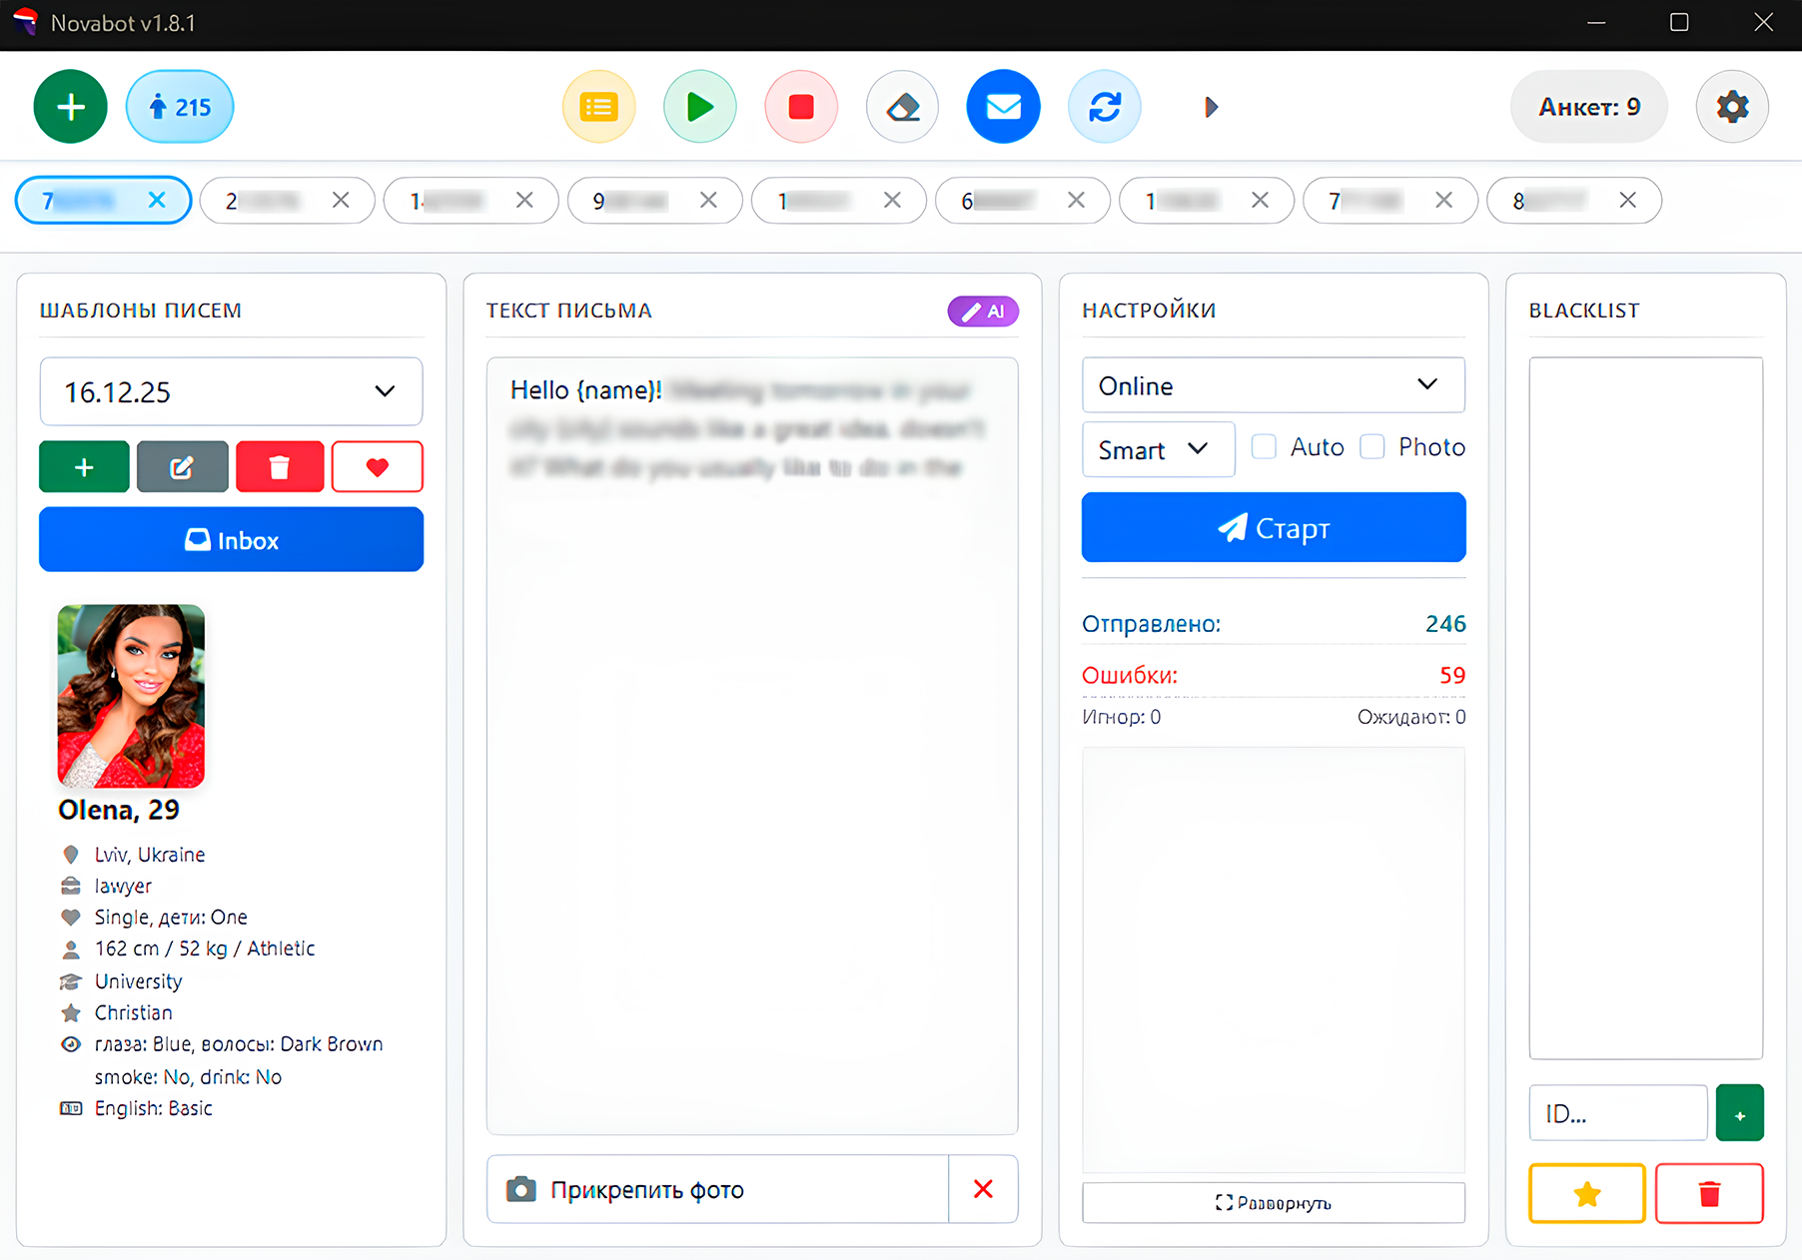Viewport: 1802px width, 1260px height.
Task: Delete blacklist entry with red trash icon
Action: (x=1709, y=1193)
